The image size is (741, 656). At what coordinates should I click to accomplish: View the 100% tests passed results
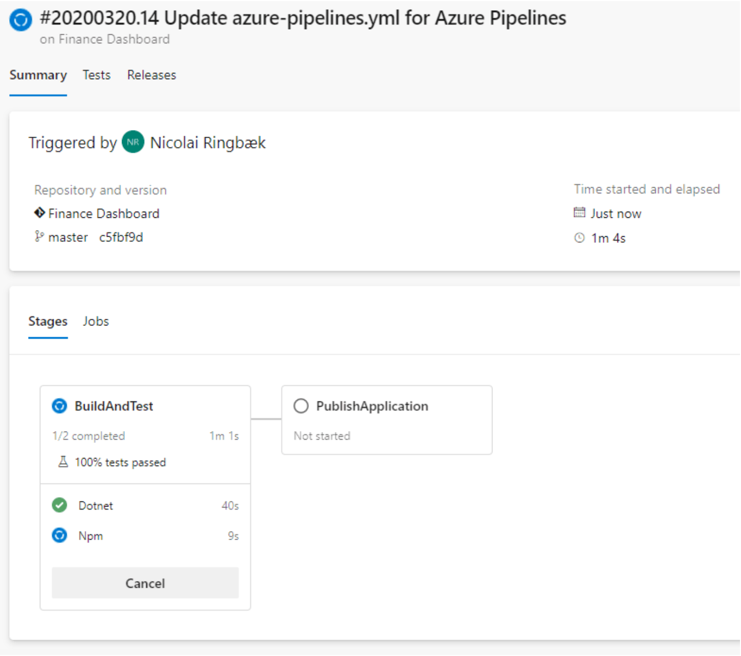click(x=120, y=462)
